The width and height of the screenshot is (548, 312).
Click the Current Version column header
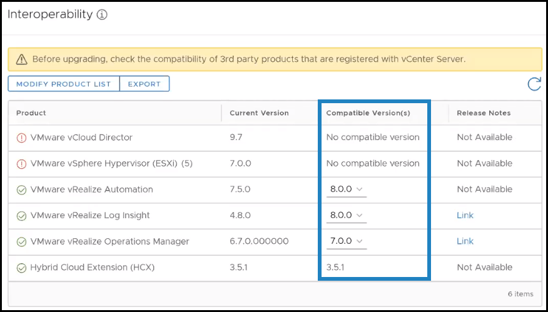[259, 113]
